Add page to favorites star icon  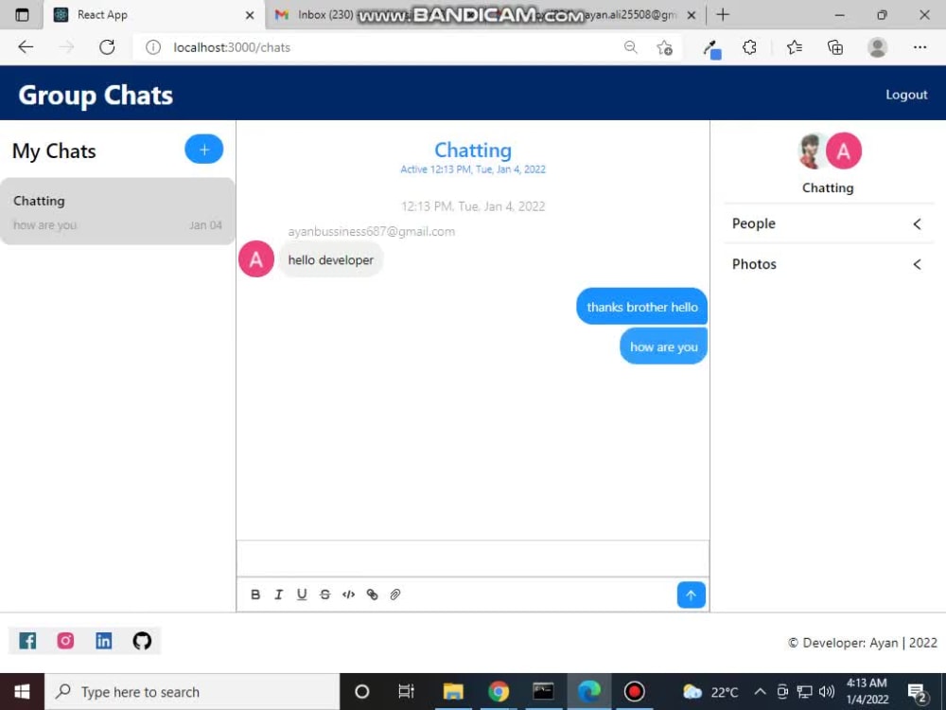coord(664,47)
